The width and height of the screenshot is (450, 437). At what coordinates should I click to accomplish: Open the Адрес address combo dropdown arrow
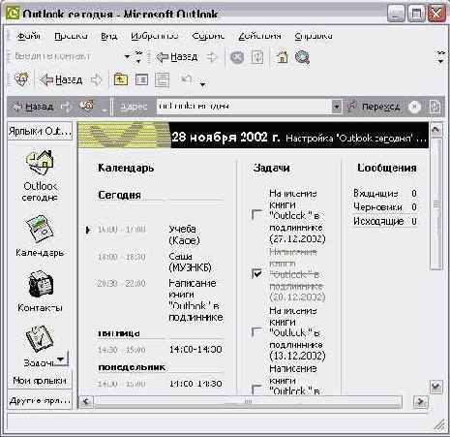(336, 107)
